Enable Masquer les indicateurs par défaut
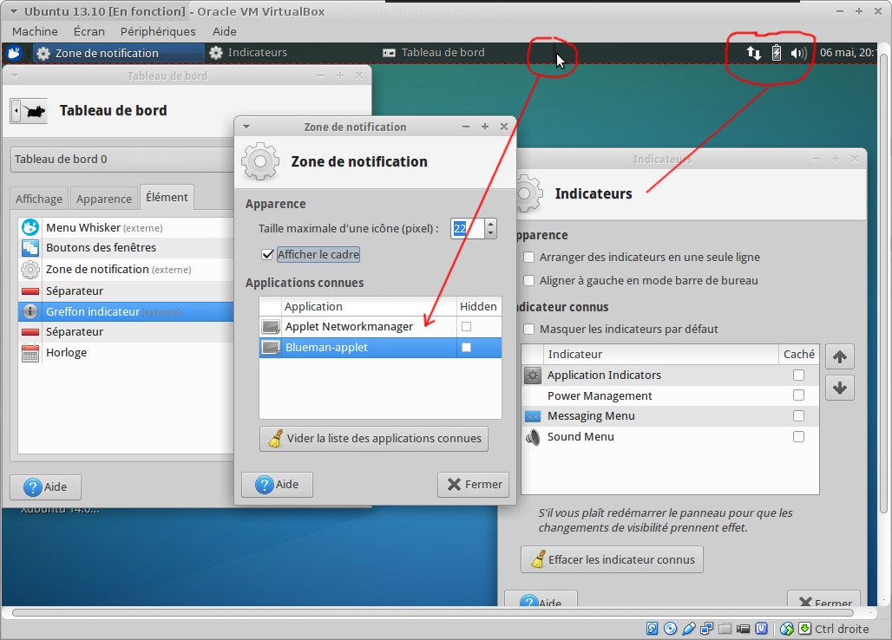Viewport: 892px width, 640px height. [x=528, y=330]
